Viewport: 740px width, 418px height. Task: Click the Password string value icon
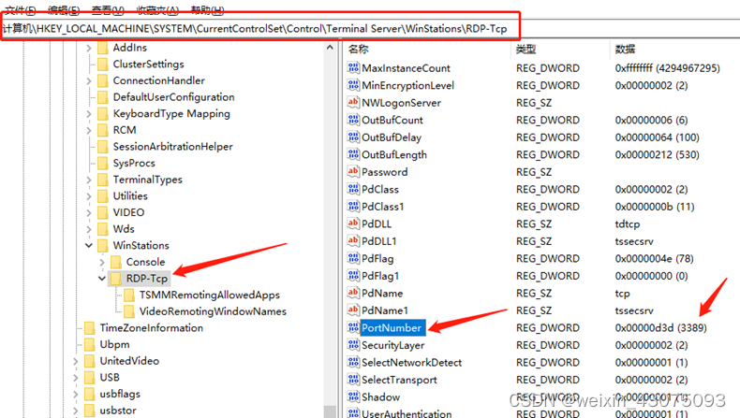pyautogui.click(x=353, y=171)
